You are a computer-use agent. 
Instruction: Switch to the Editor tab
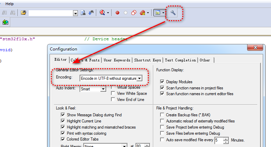60,60
